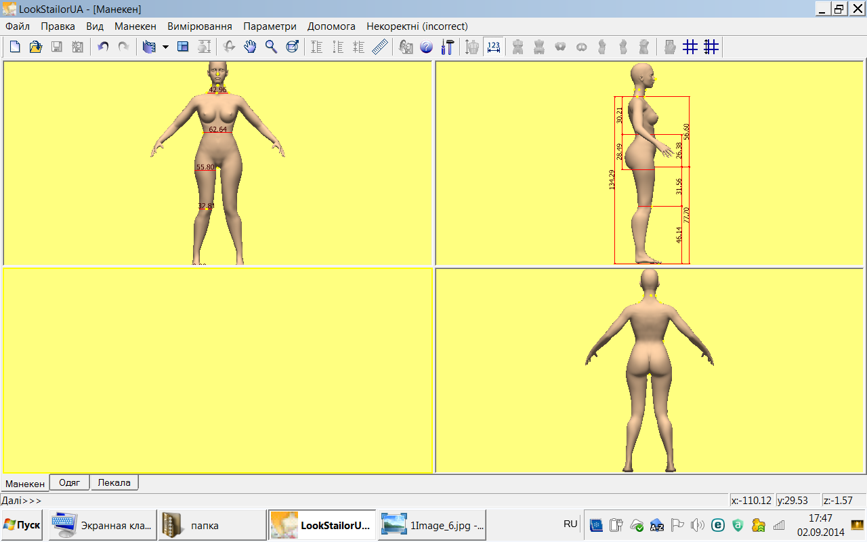The width and height of the screenshot is (867, 542).
Task: Toggle the mannequin height arrow icon
Action: tap(472, 47)
